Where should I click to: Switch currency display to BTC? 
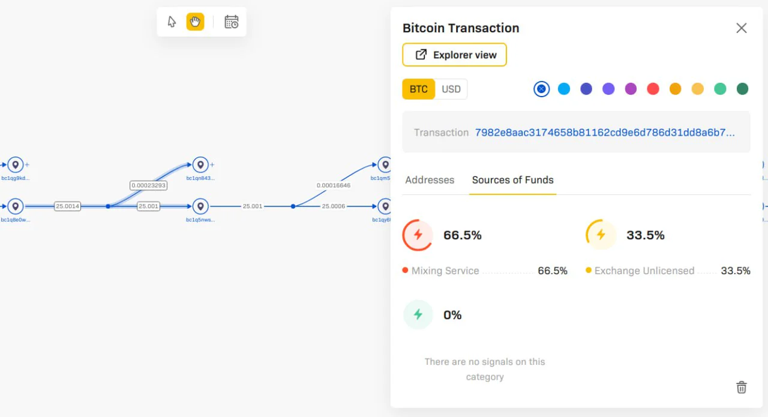(419, 89)
